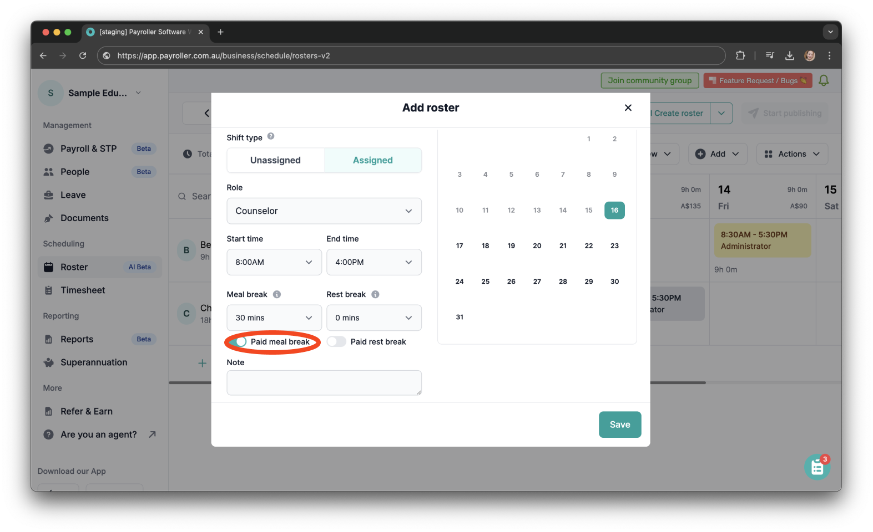Open the Start time dropdown
This screenshot has height=532, width=873.
tap(274, 262)
